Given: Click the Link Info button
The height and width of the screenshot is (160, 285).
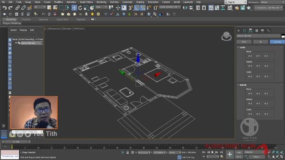Looking at the screenshot, I should [277, 42].
